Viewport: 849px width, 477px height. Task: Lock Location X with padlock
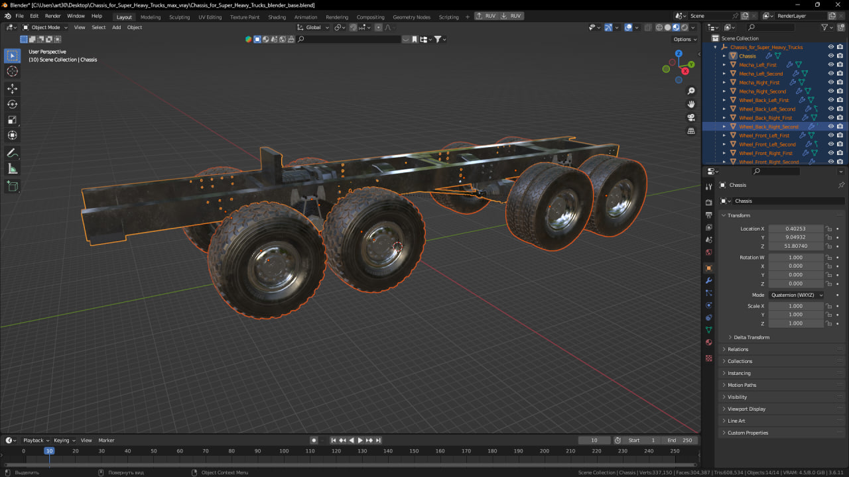(x=828, y=229)
